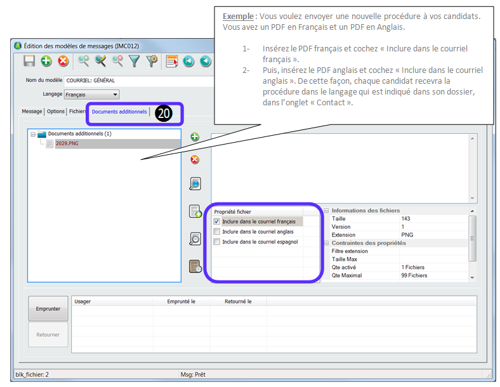Click the green plus icon in top toolbar
This screenshot has height=387, width=500.
(x=46, y=61)
